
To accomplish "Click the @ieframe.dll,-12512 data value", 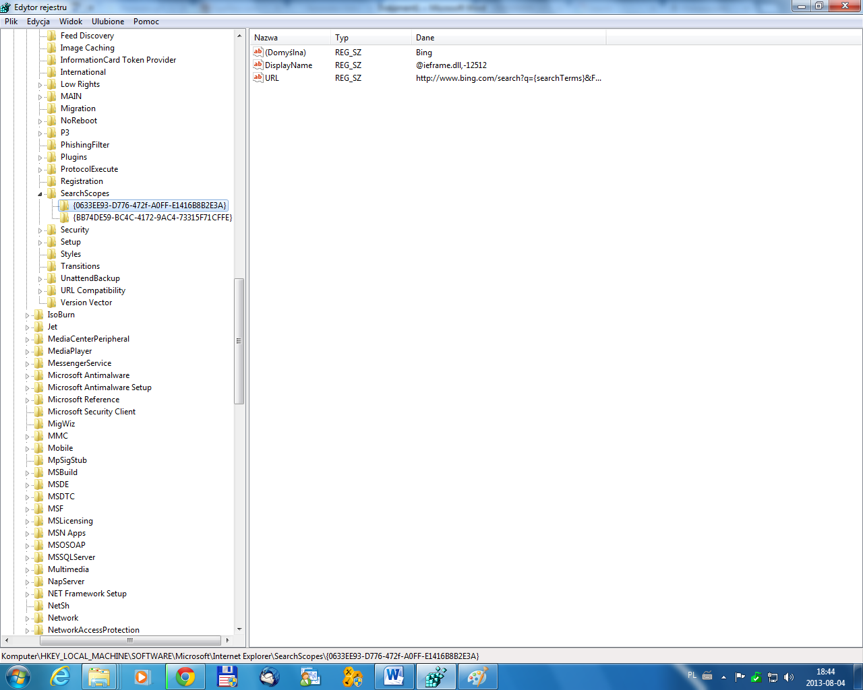I will click(x=451, y=65).
